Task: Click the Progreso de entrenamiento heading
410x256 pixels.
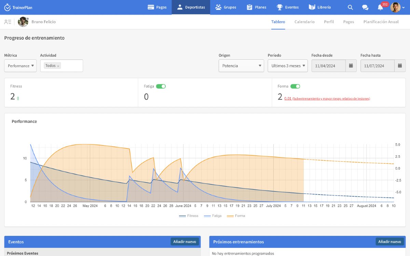Action: (x=34, y=38)
